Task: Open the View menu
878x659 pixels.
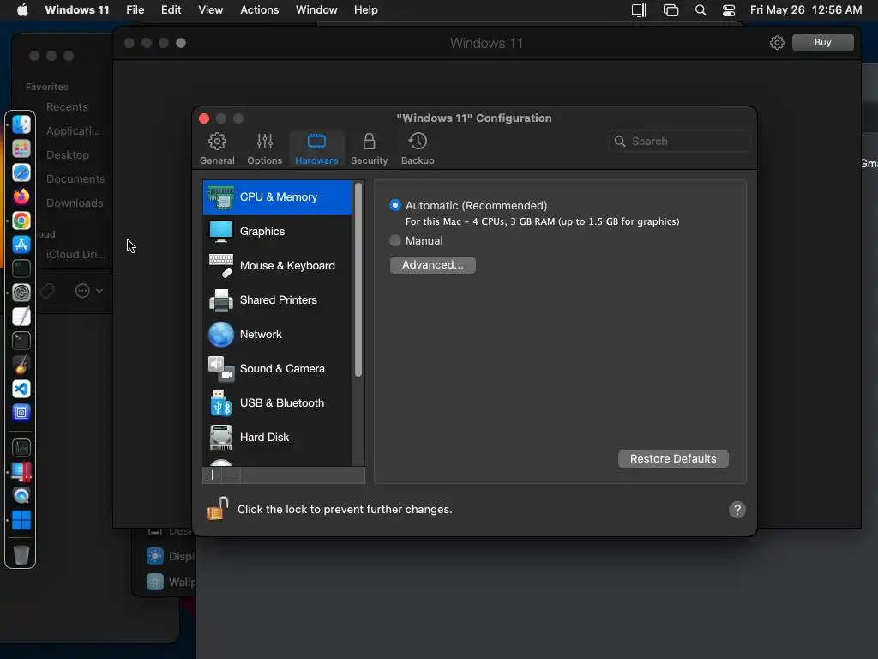Action: tap(211, 10)
